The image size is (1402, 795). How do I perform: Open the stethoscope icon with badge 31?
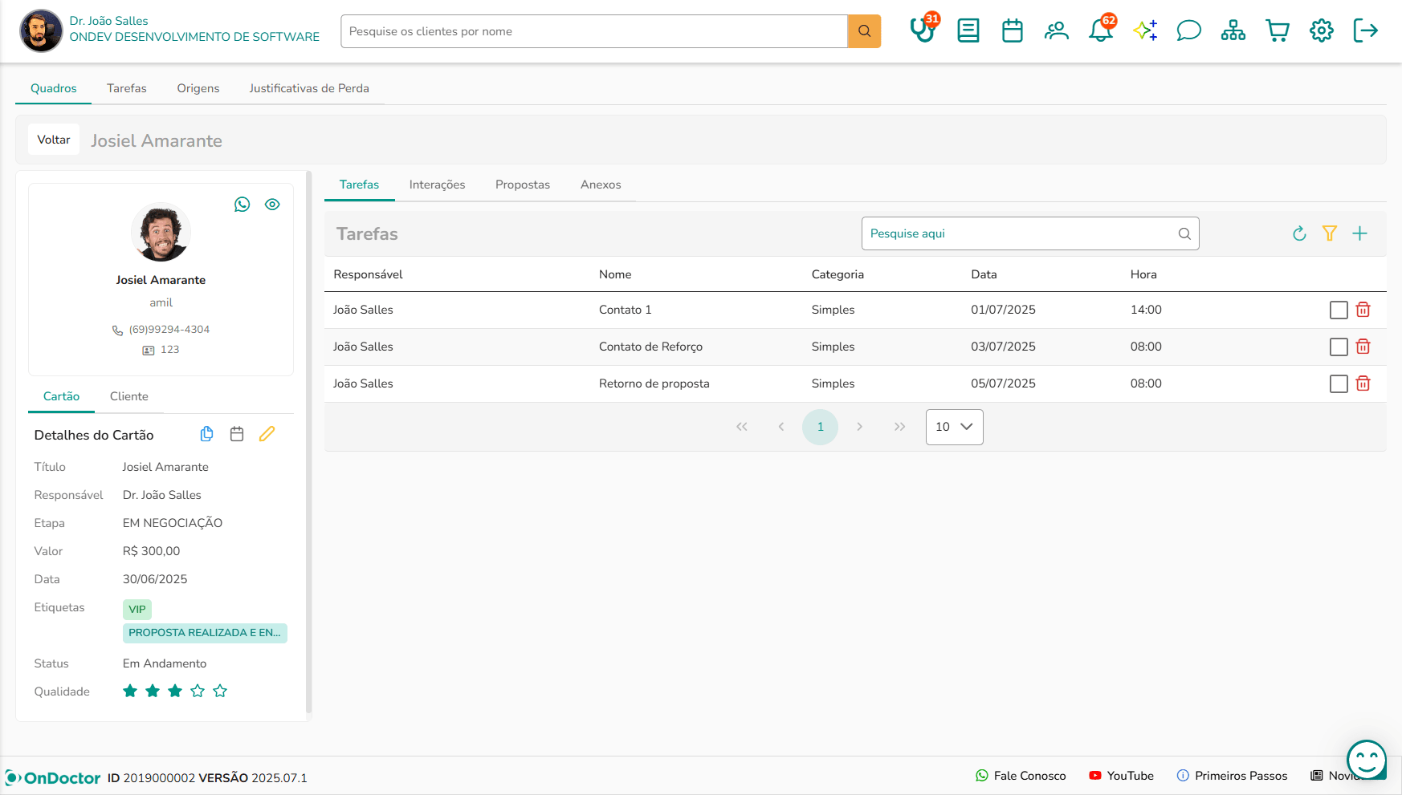pyautogui.click(x=923, y=30)
